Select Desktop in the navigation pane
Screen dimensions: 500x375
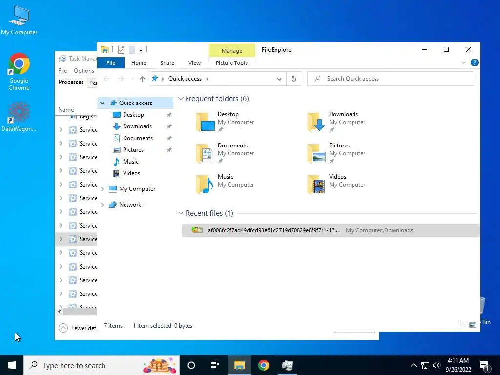[133, 115]
